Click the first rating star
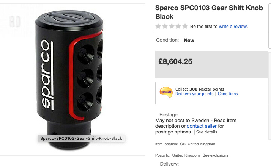271x166 pixels. [158, 27]
